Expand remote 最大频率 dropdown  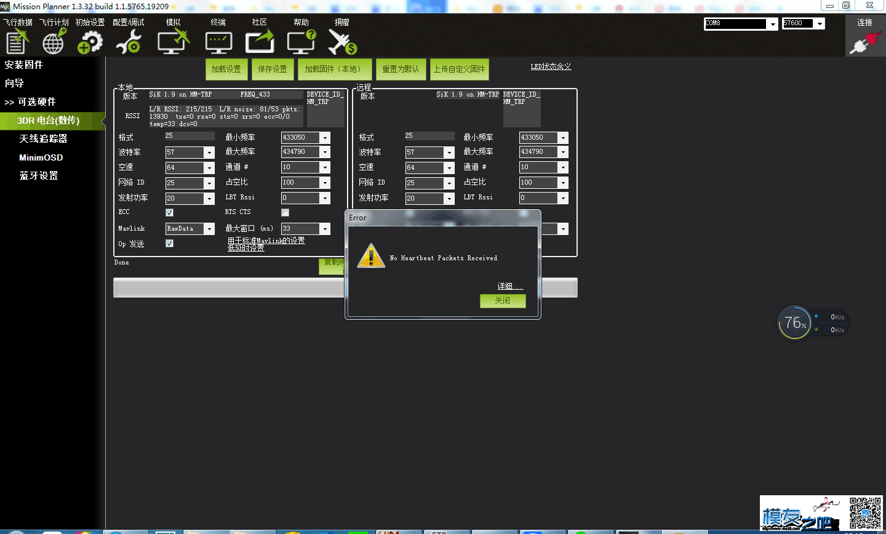pos(563,152)
